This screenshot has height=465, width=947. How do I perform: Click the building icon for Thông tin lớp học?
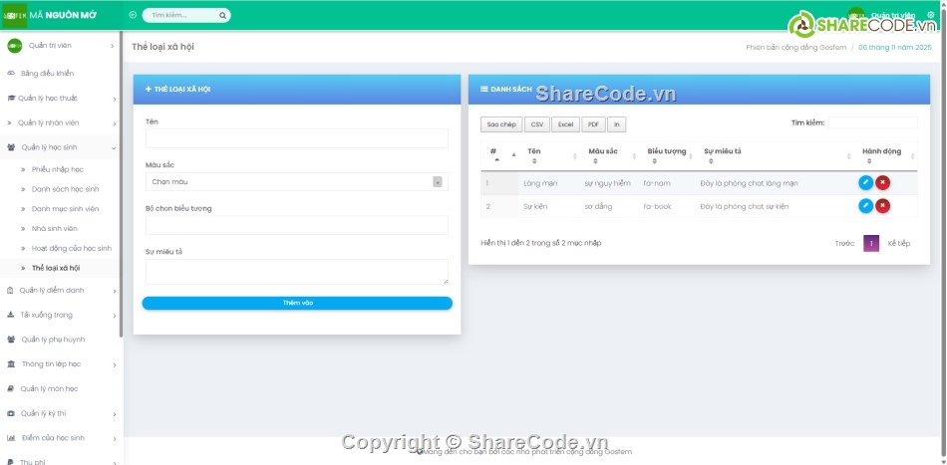coord(11,364)
